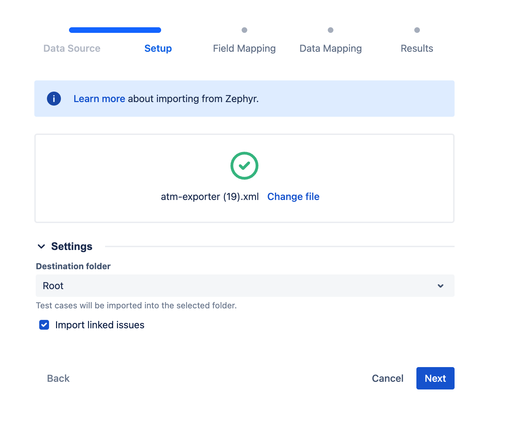Go Back to the previous step
512x444 pixels.
coord(58,378)
